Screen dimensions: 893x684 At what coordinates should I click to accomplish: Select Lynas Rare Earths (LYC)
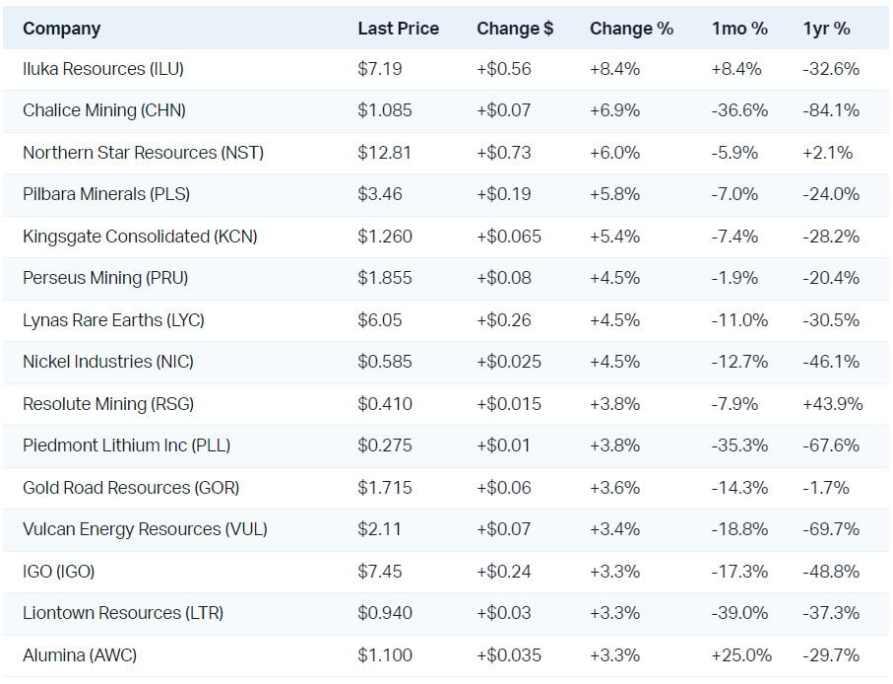tap(113, 320)
